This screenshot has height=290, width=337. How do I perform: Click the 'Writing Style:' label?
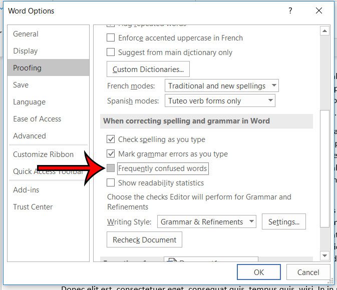129,221
